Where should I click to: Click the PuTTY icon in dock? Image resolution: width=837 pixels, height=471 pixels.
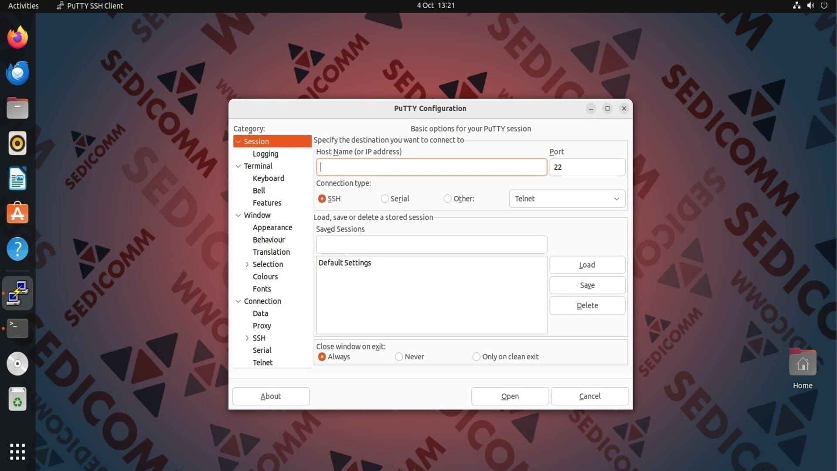[17, 293]
